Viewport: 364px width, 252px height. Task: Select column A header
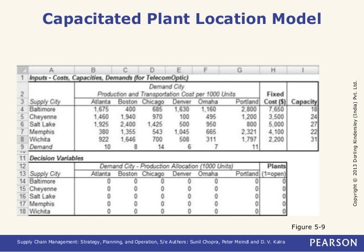tap(51, 70)
